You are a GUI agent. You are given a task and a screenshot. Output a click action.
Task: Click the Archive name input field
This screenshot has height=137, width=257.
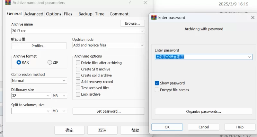[75, 31]
